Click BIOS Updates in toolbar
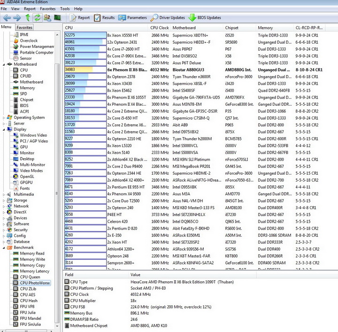Screen dimensions: 338x332 coord(205,18)
